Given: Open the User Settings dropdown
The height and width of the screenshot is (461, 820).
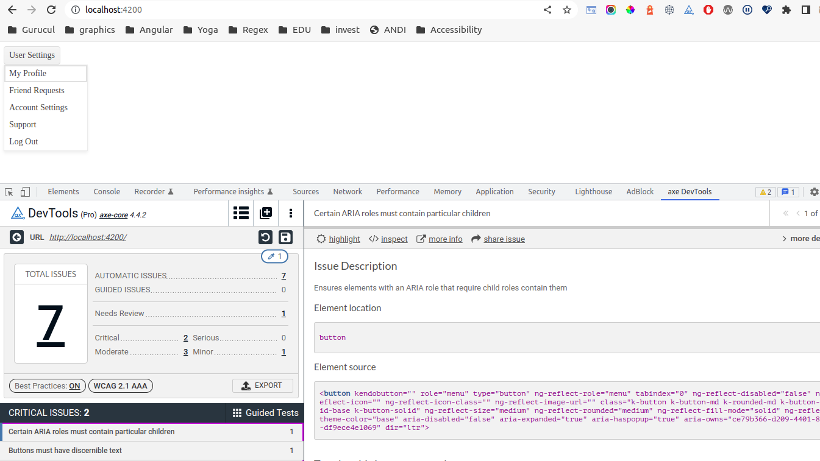Looking at the screenshot, I should (32, 55).
